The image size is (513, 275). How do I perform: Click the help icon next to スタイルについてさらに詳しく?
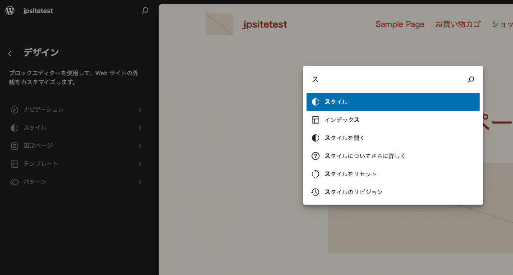click(315, 156)
